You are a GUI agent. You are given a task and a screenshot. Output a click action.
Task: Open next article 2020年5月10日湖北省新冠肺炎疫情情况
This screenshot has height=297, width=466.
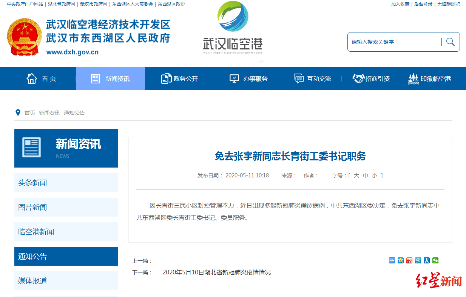pyautogui.click(x=216, y=272)
